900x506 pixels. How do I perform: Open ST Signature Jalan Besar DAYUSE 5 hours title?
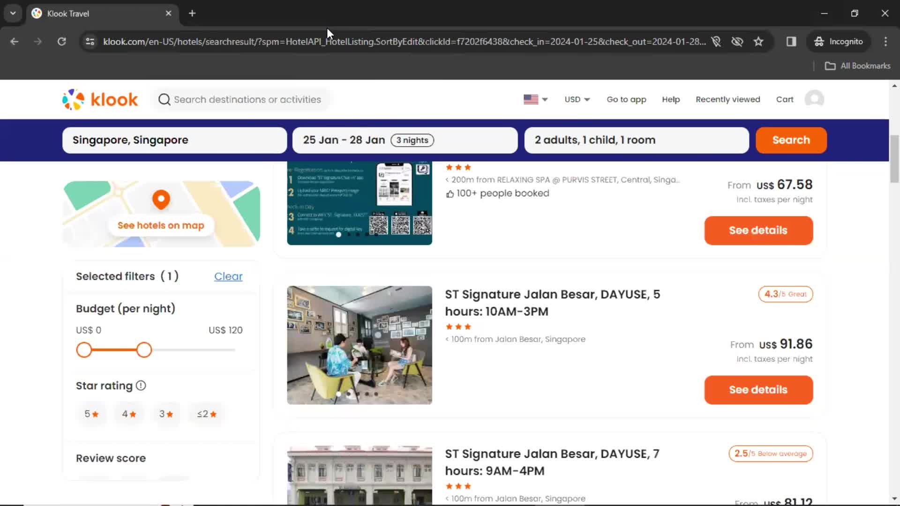click(553, 303)
